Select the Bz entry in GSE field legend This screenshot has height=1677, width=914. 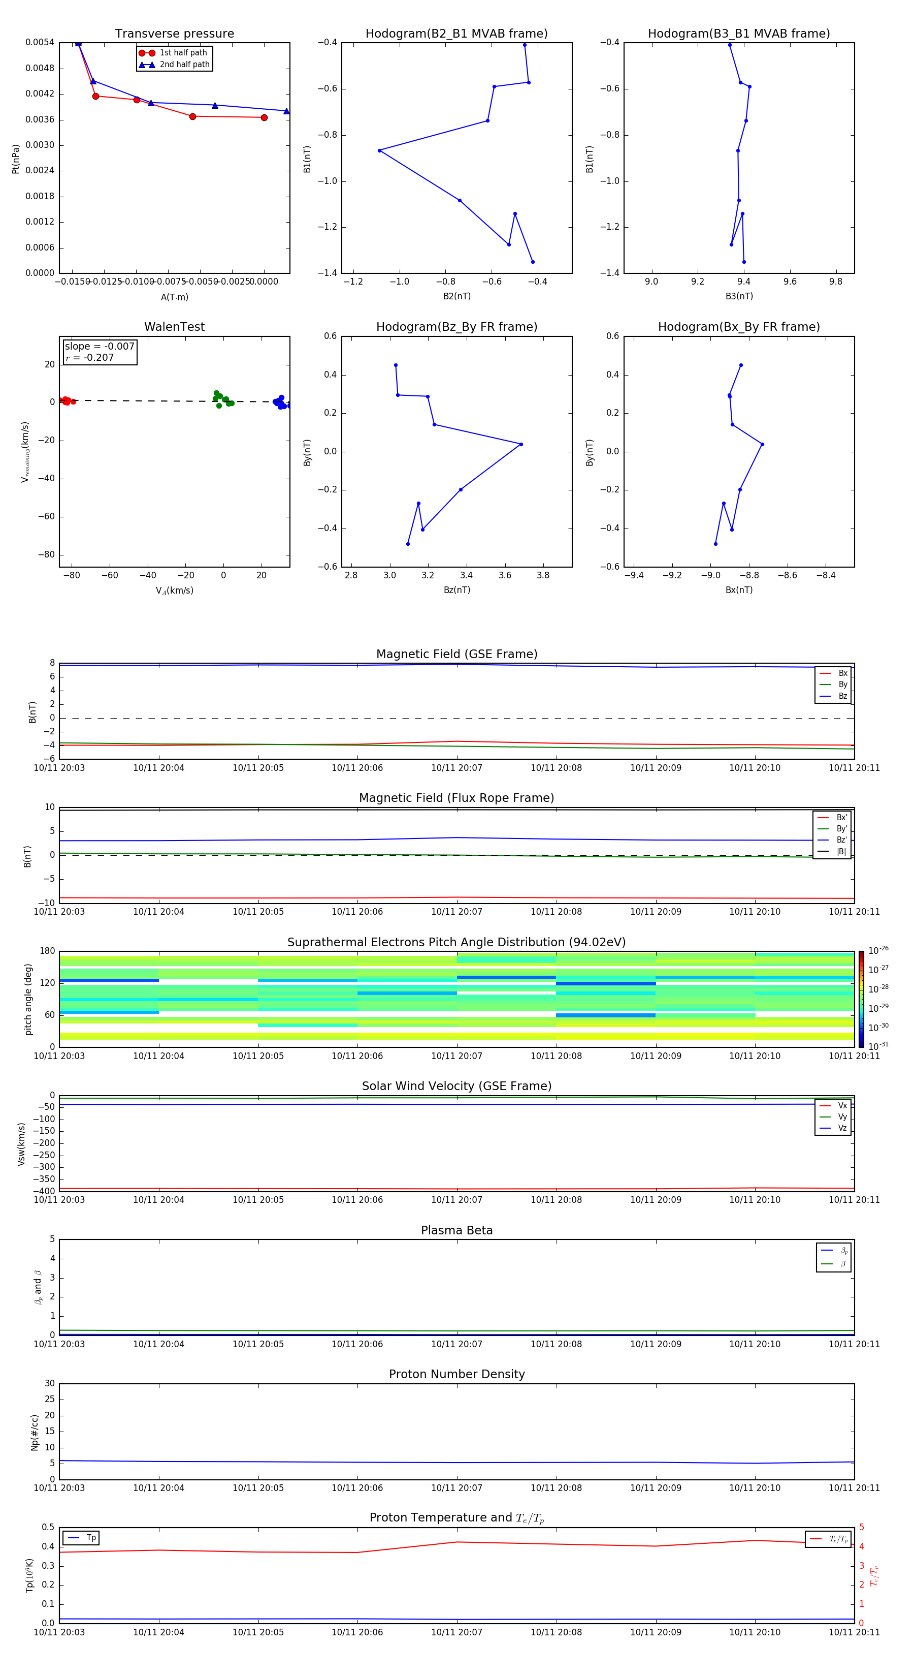[833, 696]
